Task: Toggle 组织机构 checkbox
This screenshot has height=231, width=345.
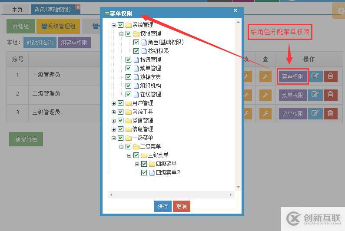Action: tap(129, 86)
